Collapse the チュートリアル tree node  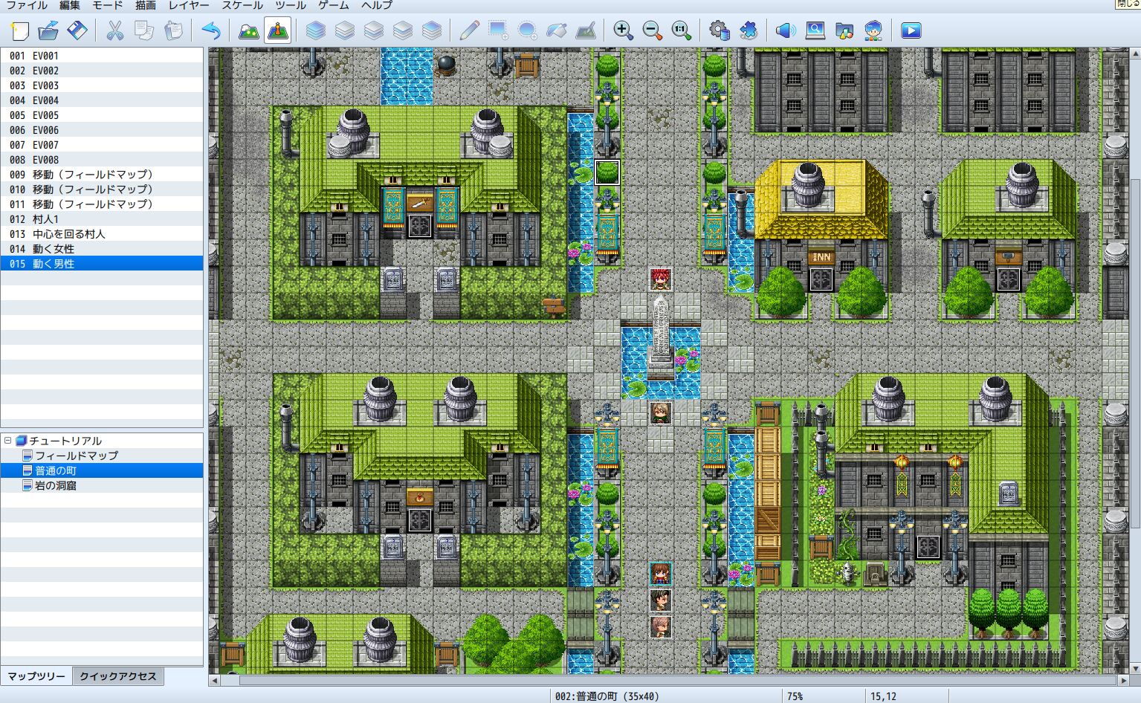(x=7, y=441)
